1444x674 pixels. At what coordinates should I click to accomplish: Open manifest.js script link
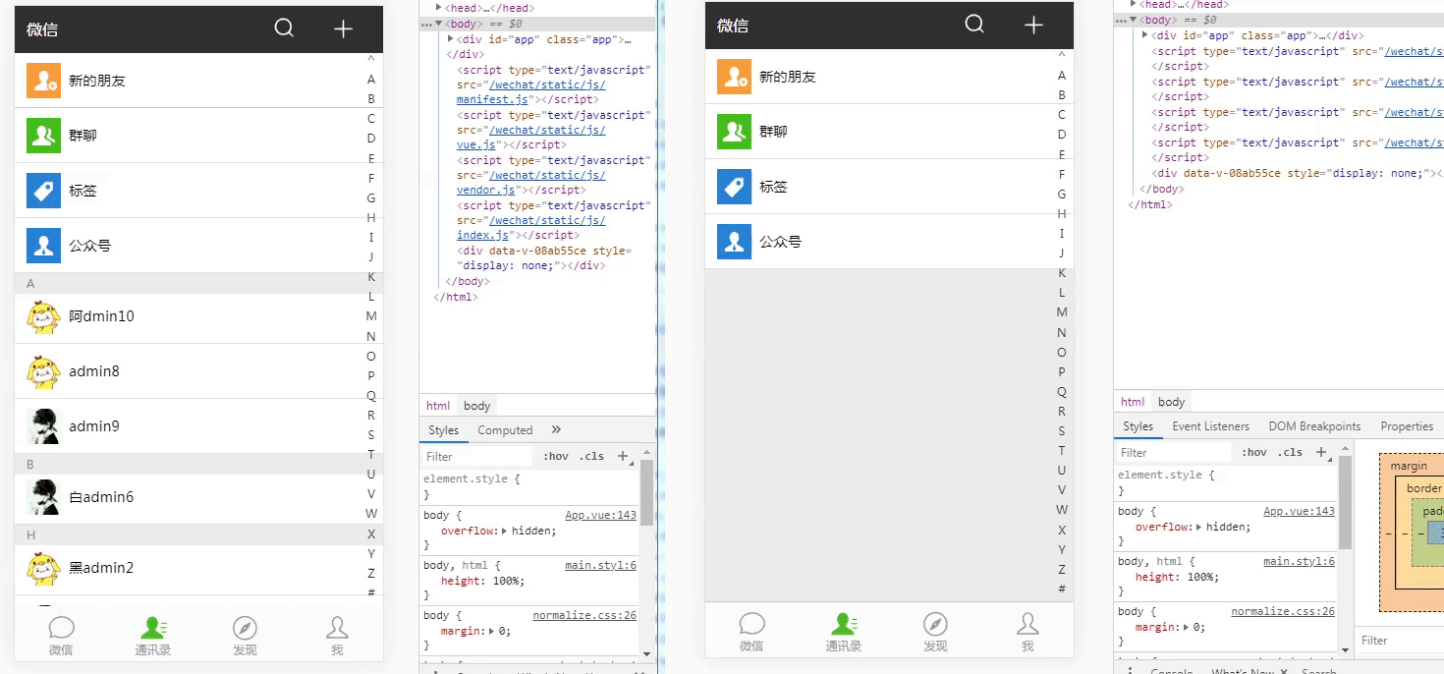click(x=493, y=99)
